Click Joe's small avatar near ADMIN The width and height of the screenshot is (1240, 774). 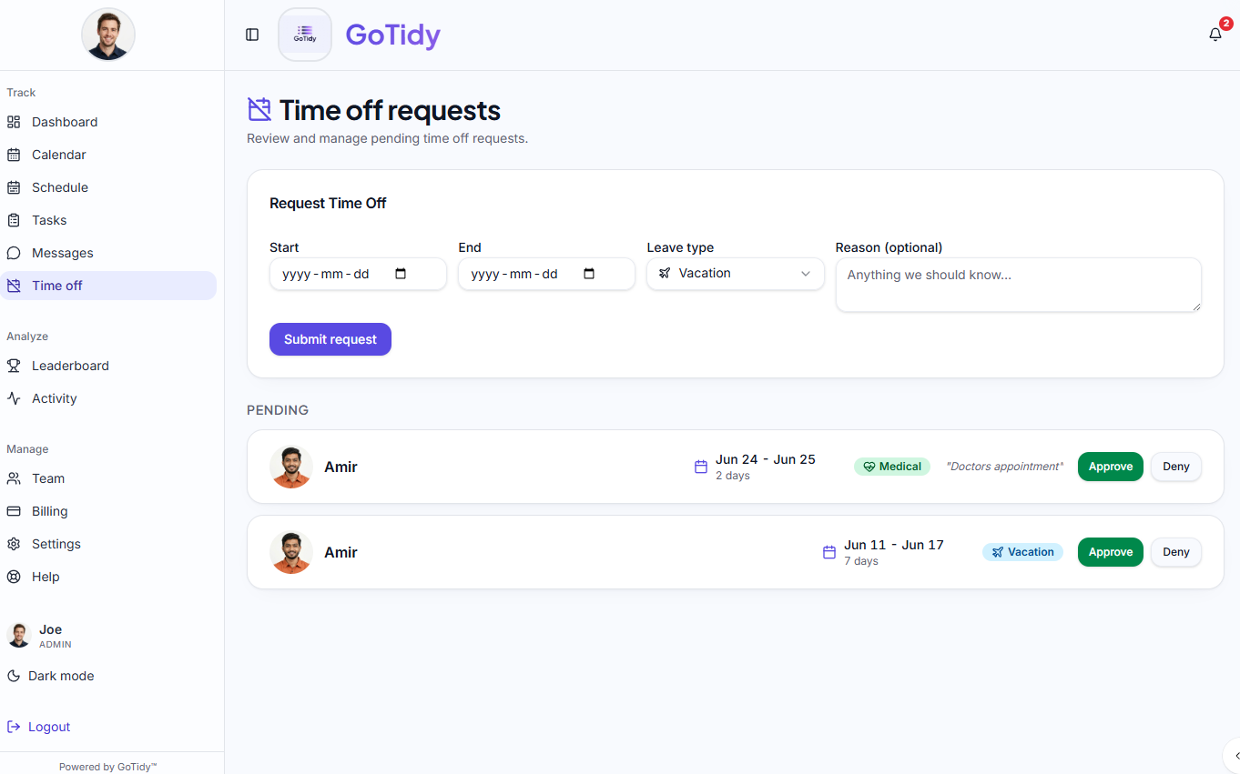pyautogui.click(x=19, y=635)
